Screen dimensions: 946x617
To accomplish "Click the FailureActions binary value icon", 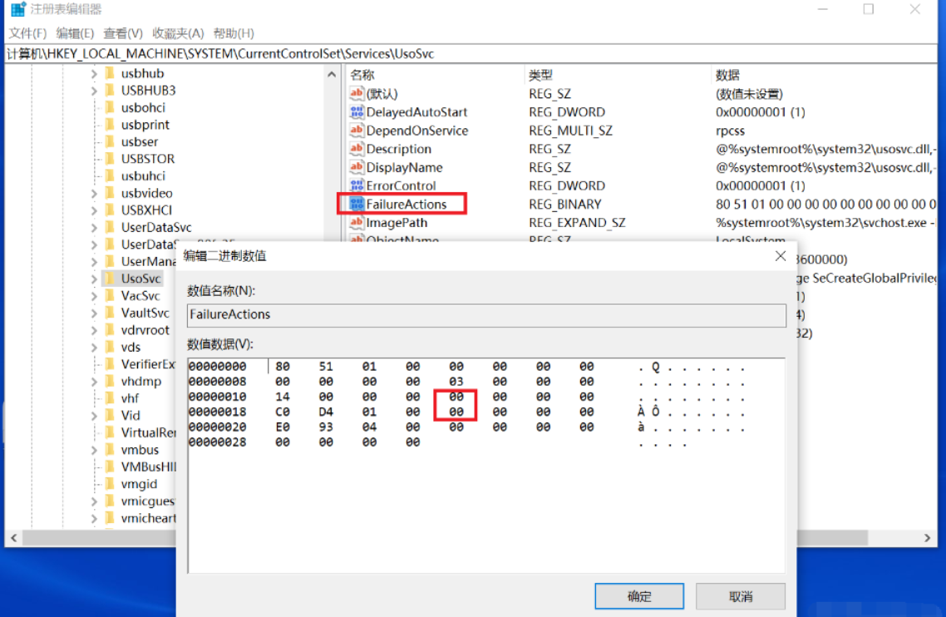I will pos(357,204).
